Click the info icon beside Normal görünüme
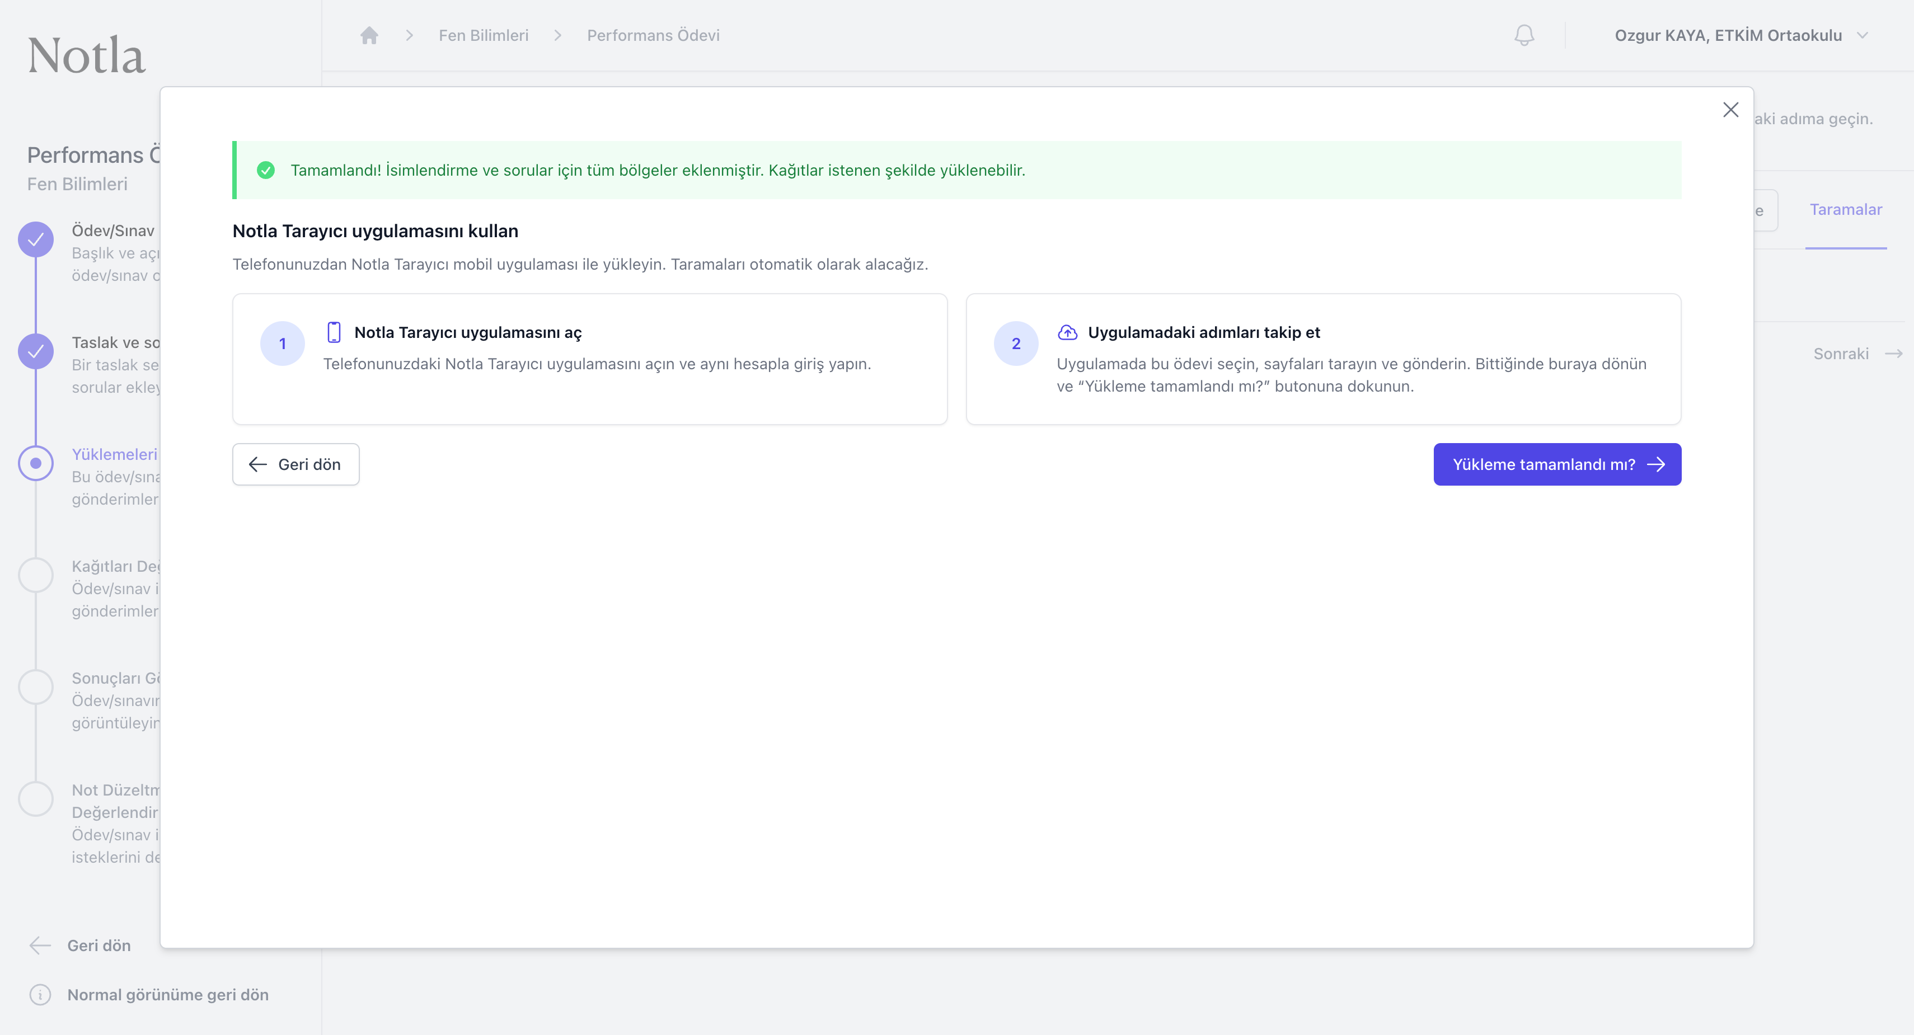This screenshot has height=1035, width=1914. pyautogui.click(x=40, y=994)
